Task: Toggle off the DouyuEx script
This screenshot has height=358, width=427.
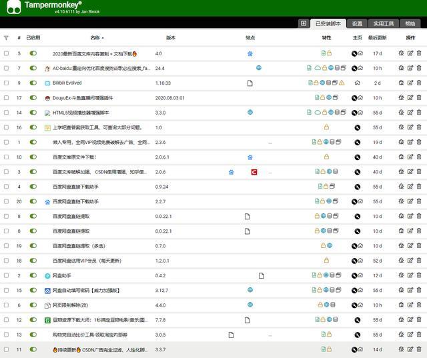Action: pos(33,97)
